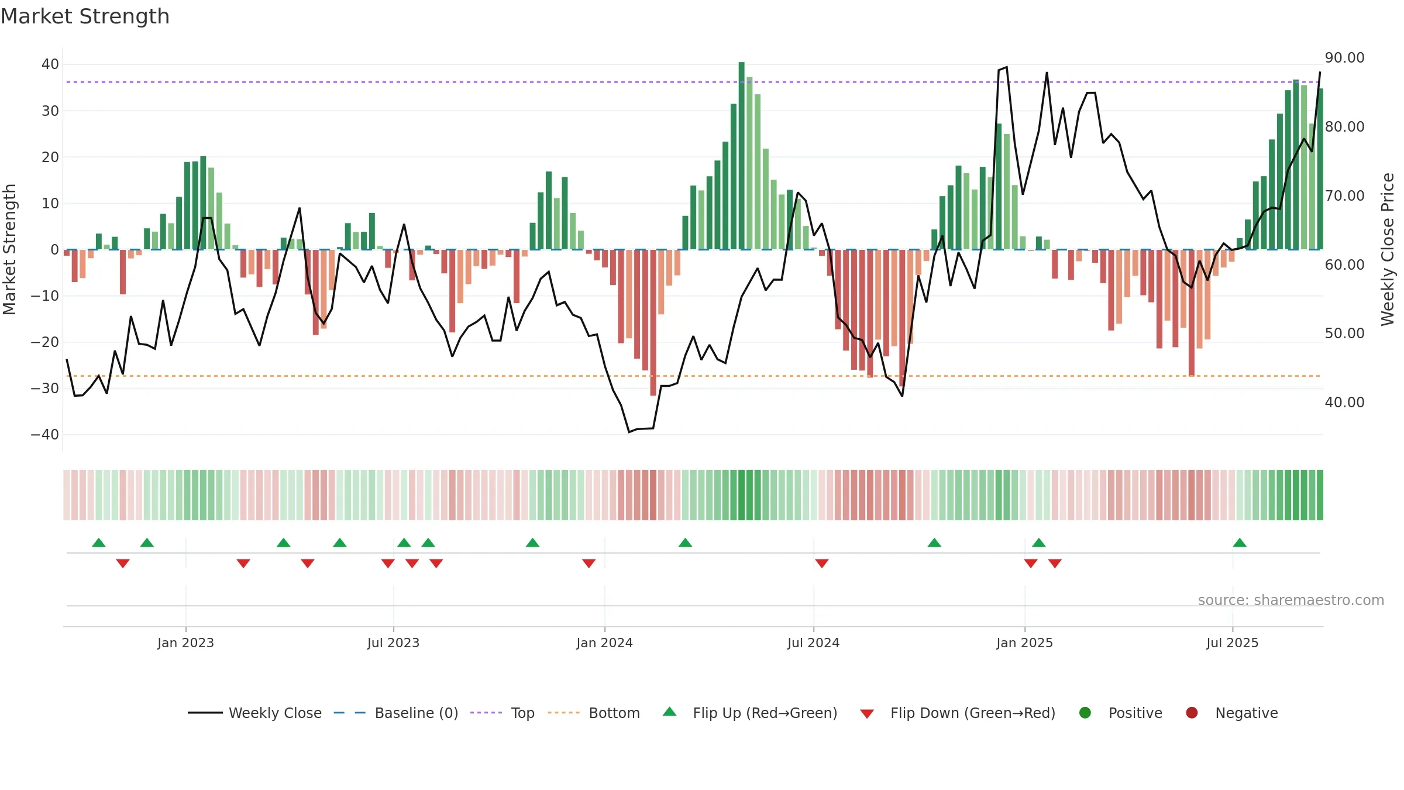Click the 40.00 price axis label
The width and height of the screenshot is (1404, 790).
tap(1344, 403)
